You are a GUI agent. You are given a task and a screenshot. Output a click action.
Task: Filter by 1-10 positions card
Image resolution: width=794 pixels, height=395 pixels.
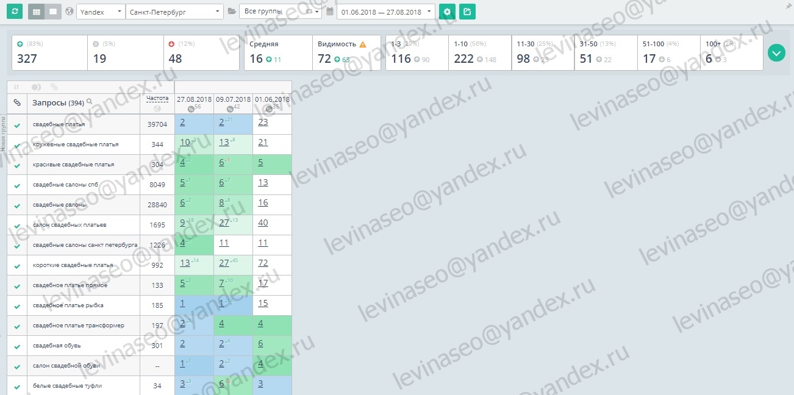click(x=479, y=52)
